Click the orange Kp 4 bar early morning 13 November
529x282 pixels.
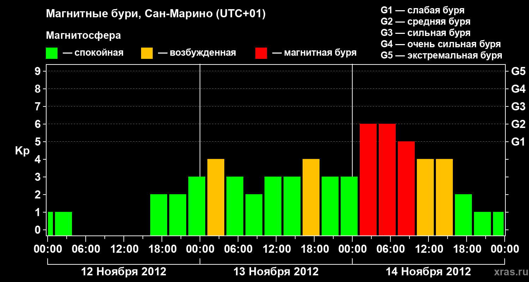click(216, 197)
